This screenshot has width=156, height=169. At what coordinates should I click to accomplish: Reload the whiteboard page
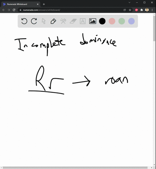14,10
